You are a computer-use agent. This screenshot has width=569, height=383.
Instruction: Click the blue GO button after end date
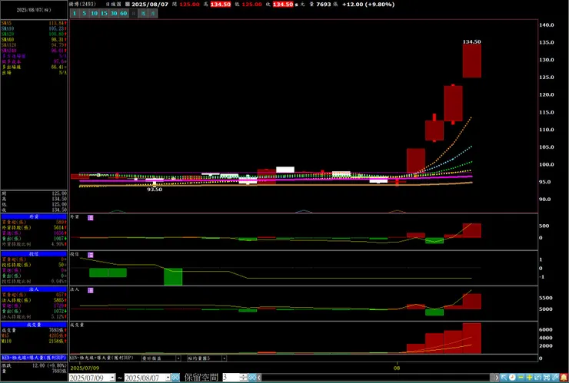point(175,378)
